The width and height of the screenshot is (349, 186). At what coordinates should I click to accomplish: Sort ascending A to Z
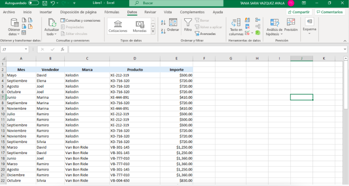tap(163, 22)
